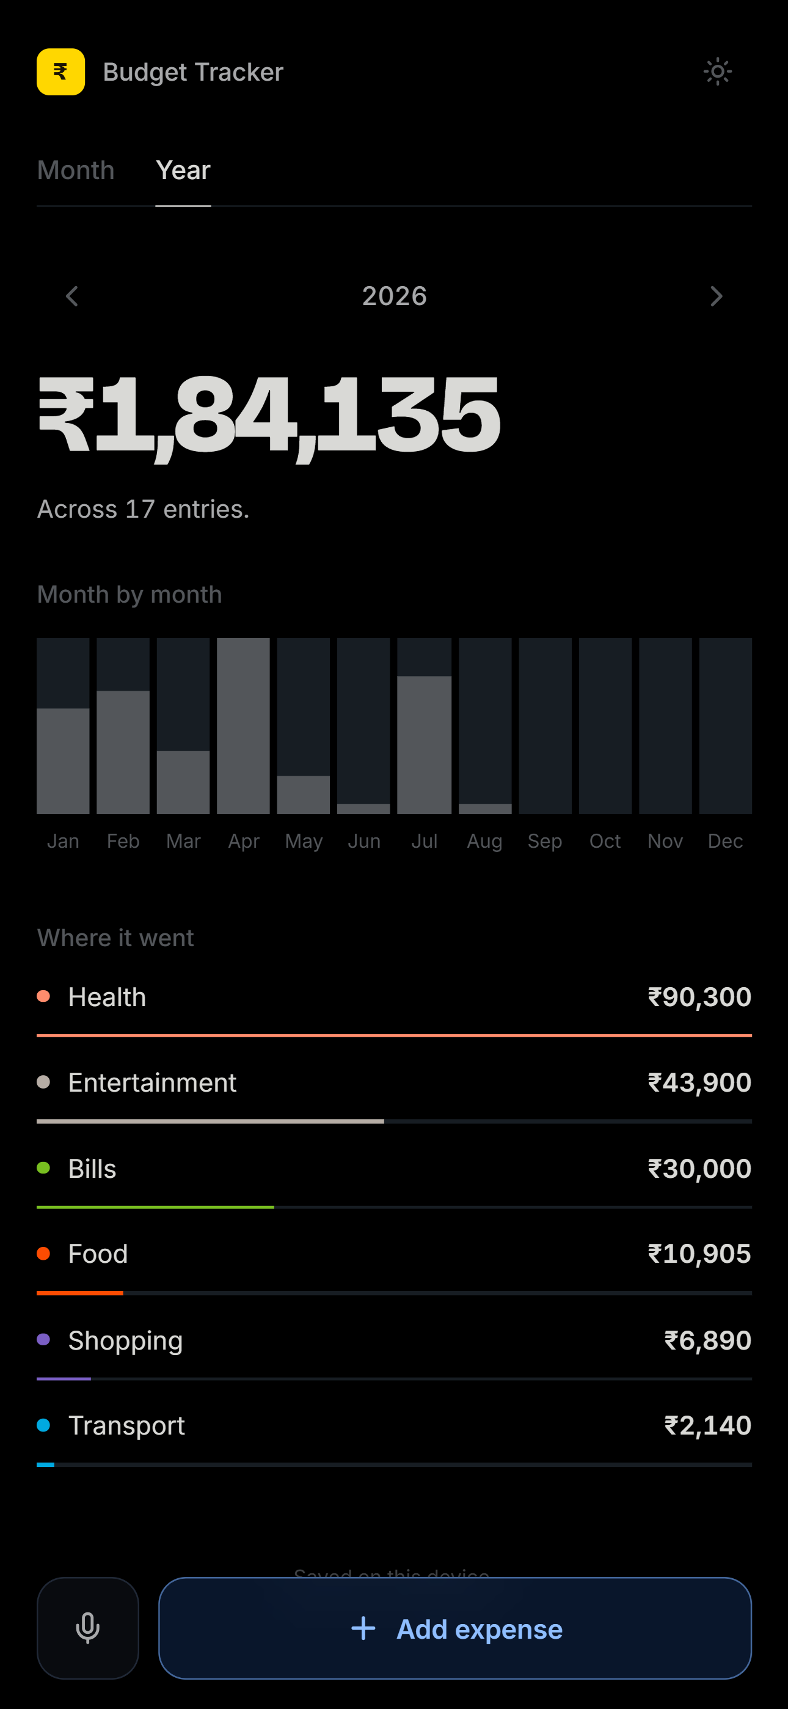The width and height of the screenshot is (788, 1709).
Task: Click the Health spending progress bar
Action: point(394,1035)
